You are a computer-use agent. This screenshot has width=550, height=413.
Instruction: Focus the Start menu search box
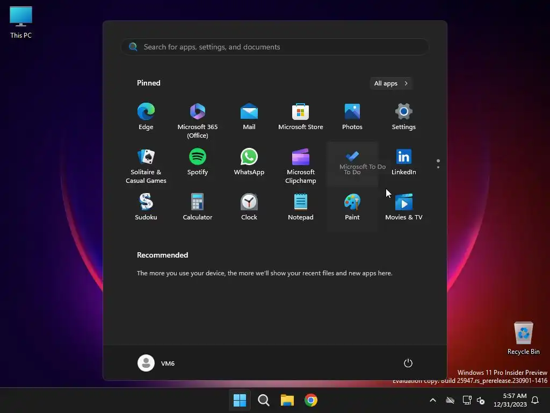[275, 47]
